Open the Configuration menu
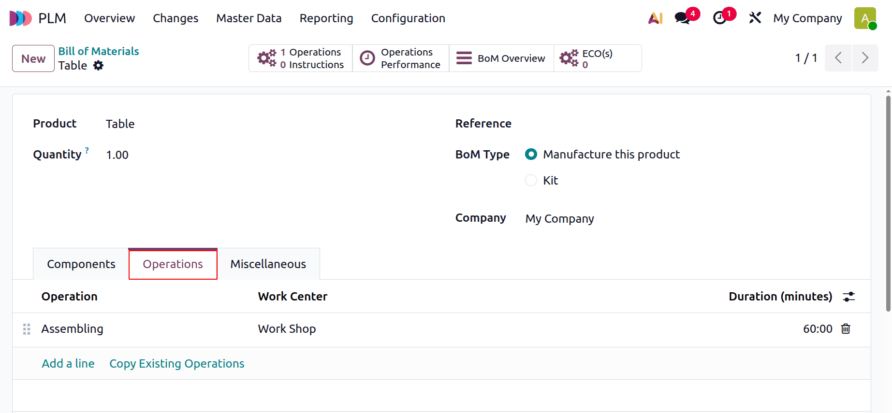Image resolution: width=892 pixels, height=413 pixels. 408,18
